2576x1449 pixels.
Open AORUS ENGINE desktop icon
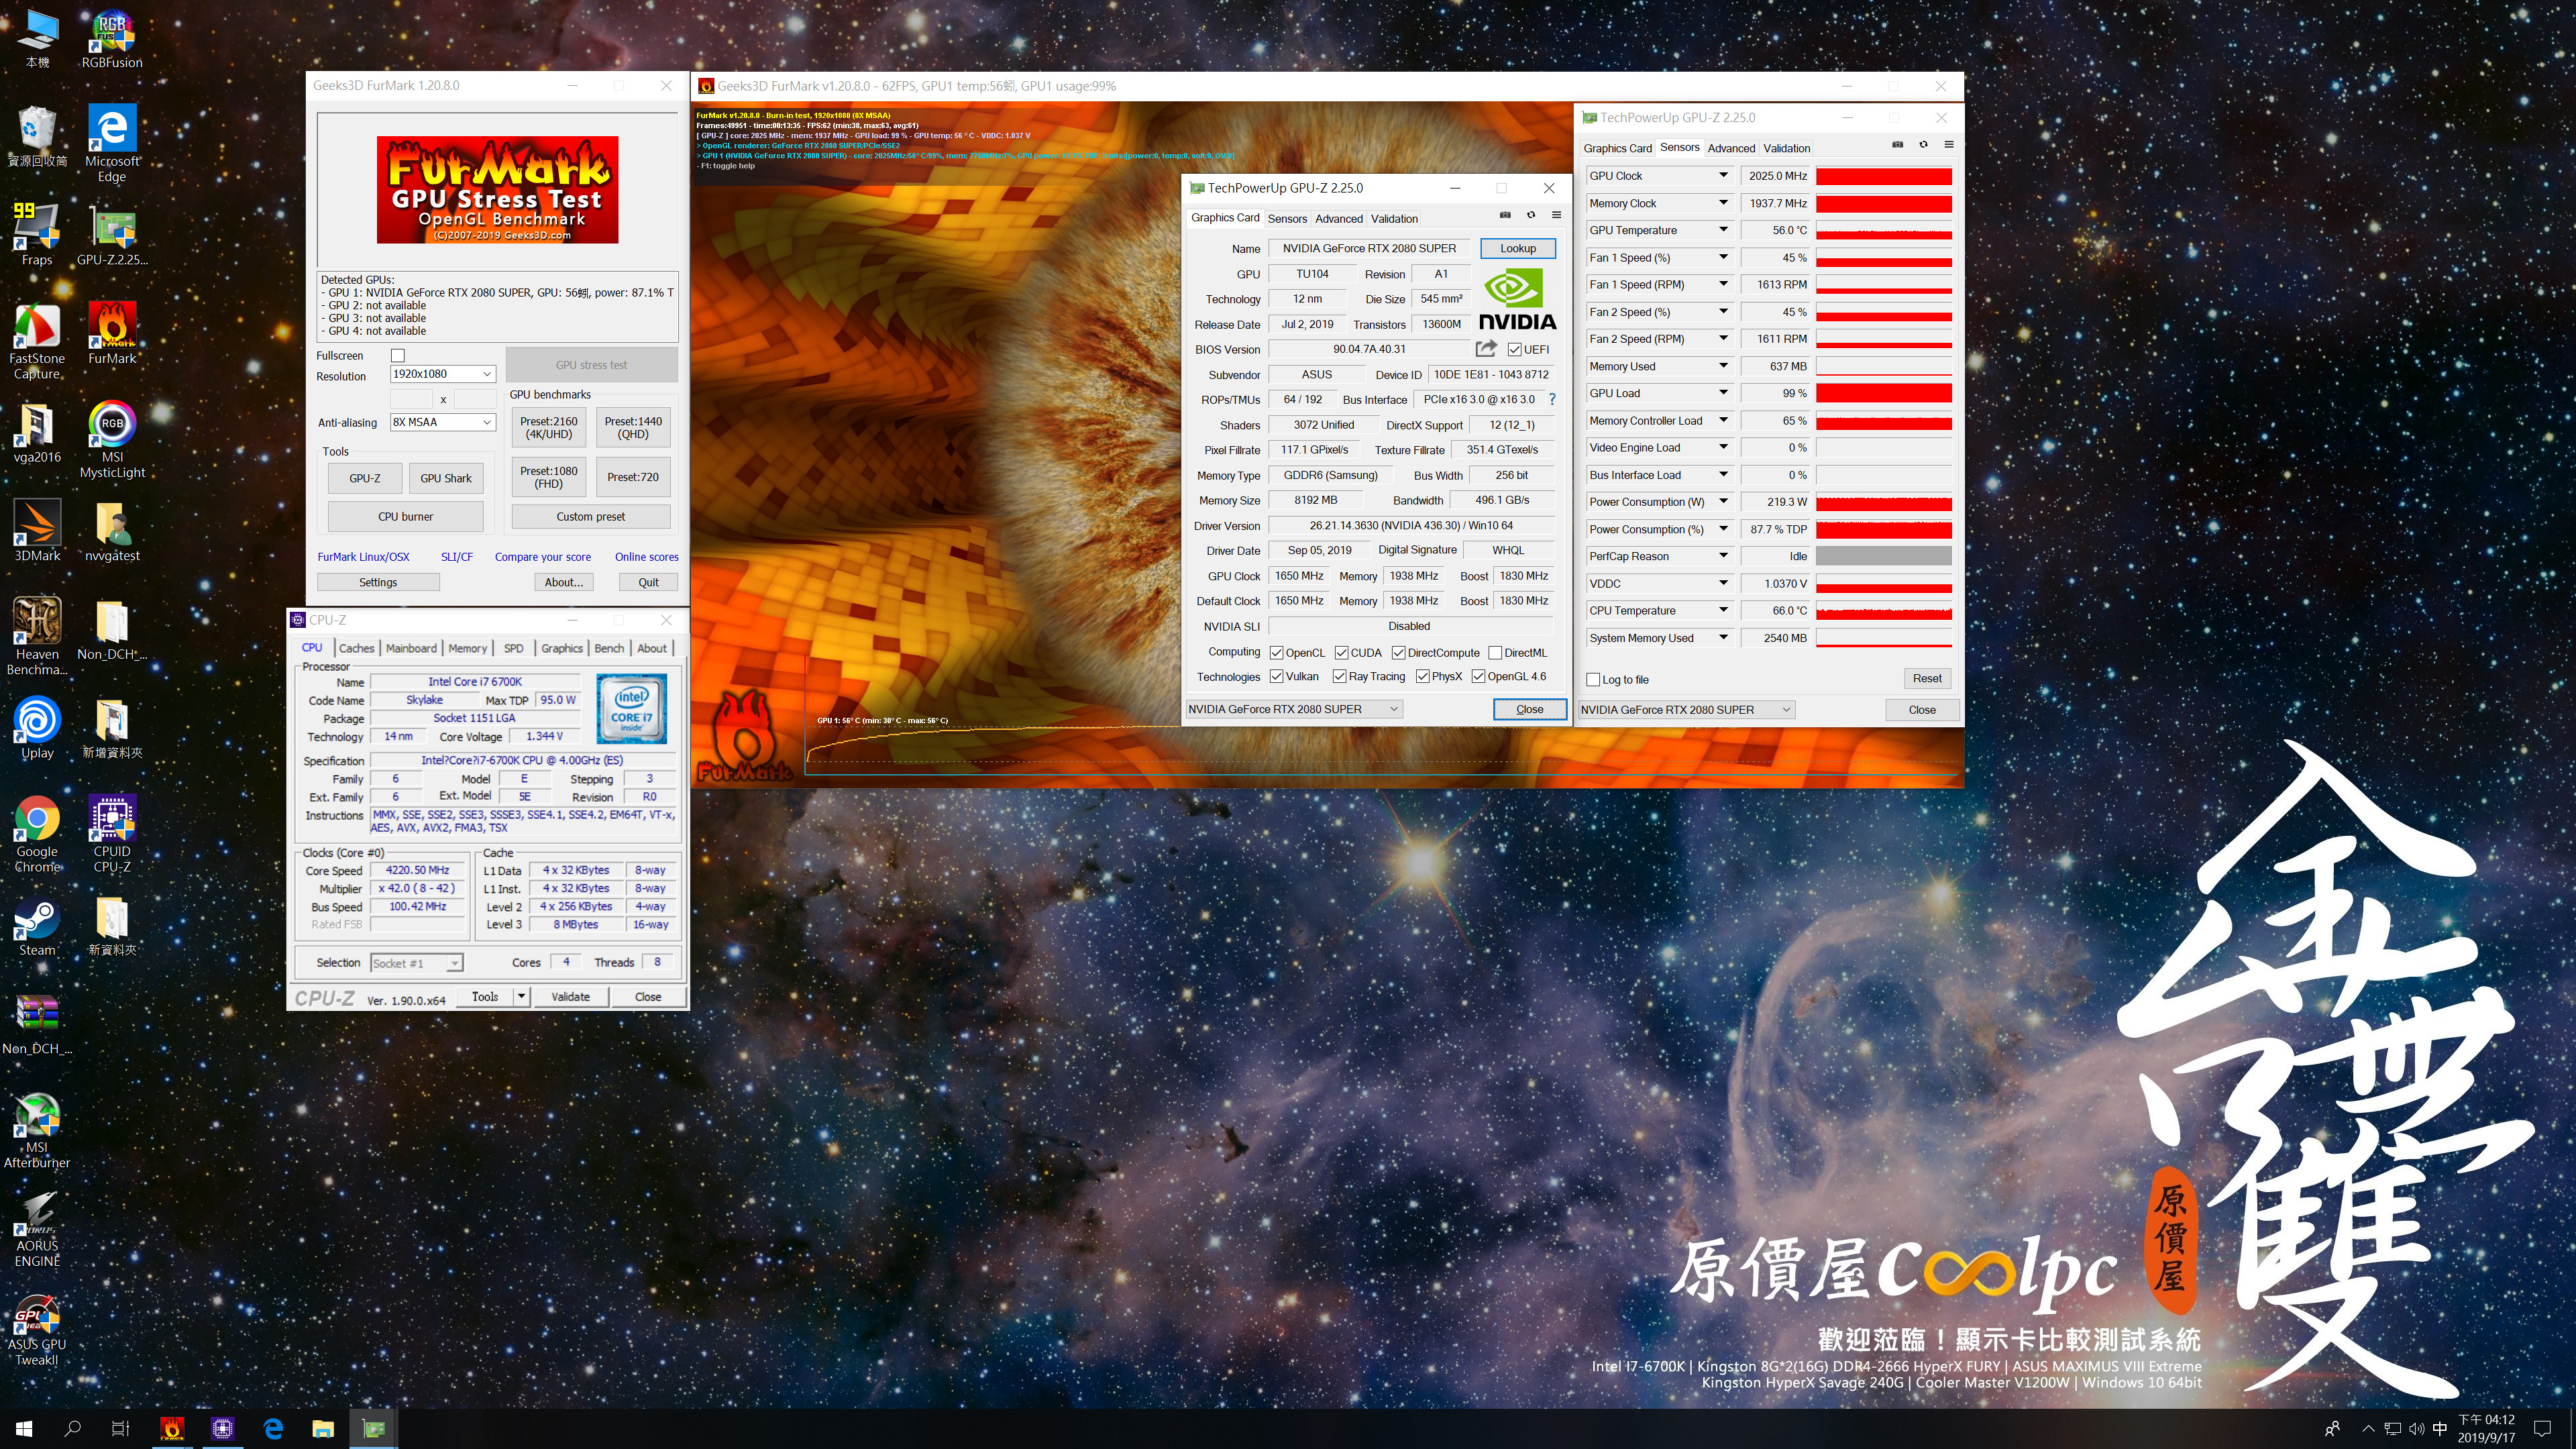(37, 1230)
